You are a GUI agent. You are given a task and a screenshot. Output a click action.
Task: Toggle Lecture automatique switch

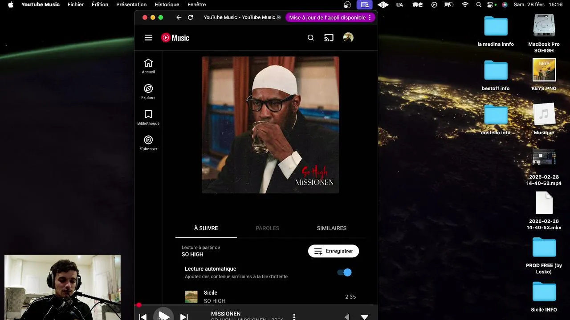(x=345, y=272)
